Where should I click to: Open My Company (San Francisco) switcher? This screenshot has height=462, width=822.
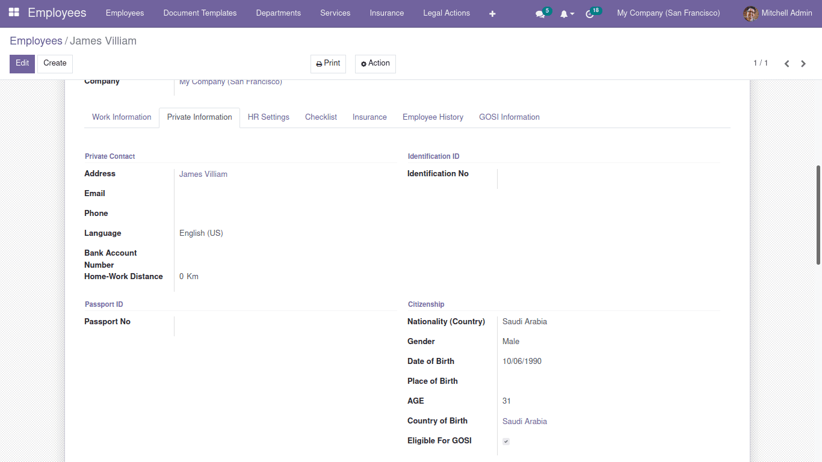668,13
